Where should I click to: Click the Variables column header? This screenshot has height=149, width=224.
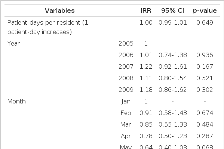point(60,11)
